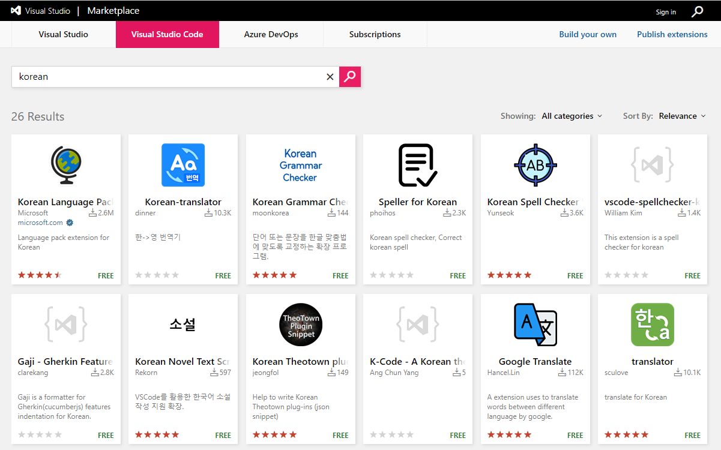Click the Korean Language Pack globe icon

(x=66, y=165)
